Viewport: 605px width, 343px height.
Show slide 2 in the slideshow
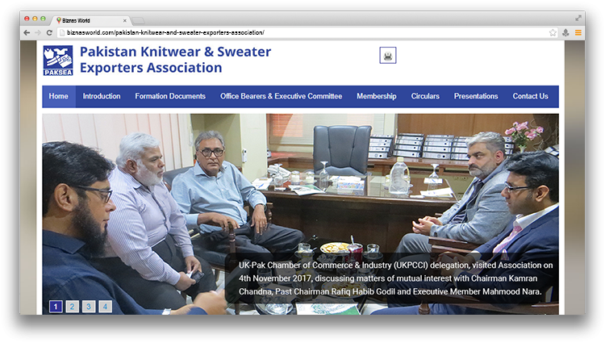coord(73,307)
